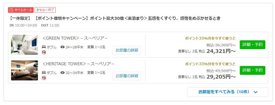The image size is (275, 105).
Task: Open the HERITAGE TOWER room photo
Action: point(24,70)
